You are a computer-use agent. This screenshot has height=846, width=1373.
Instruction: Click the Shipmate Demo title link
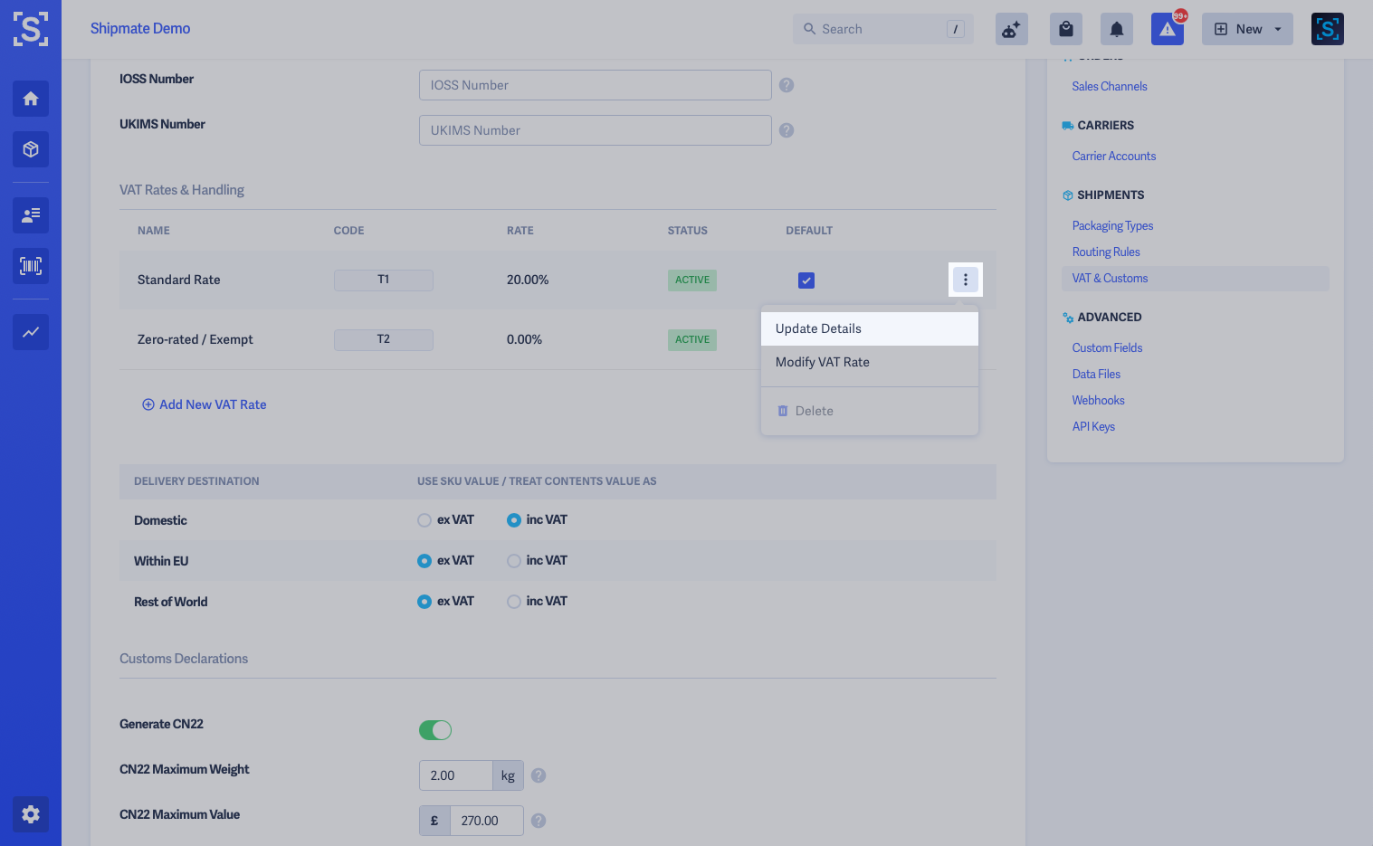[x=140, y=28]
